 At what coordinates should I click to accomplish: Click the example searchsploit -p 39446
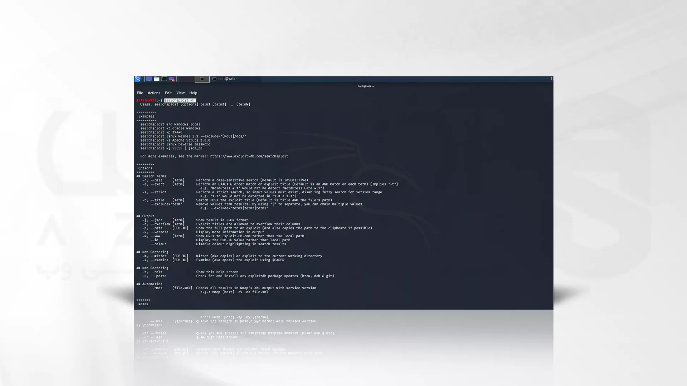(161, 132)
